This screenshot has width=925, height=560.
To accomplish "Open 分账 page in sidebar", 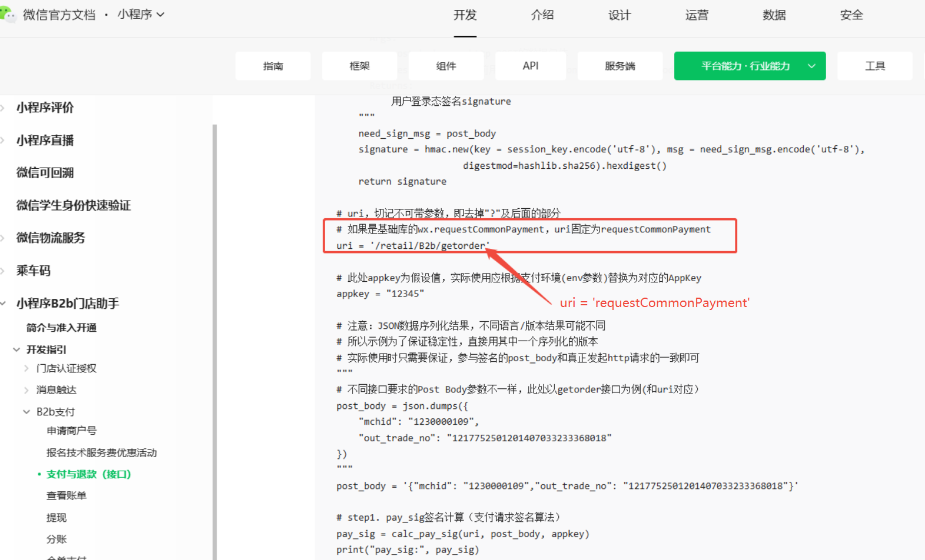I will [57, 539].
